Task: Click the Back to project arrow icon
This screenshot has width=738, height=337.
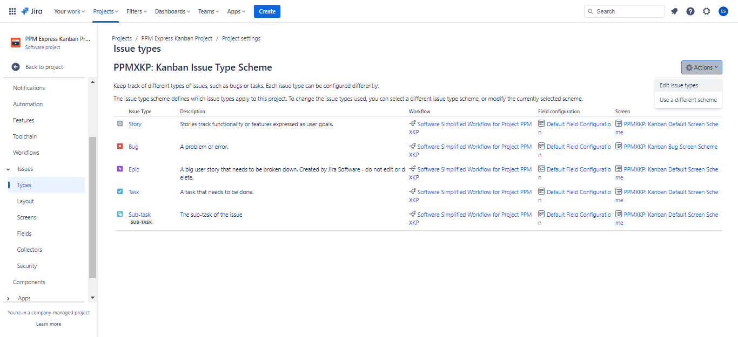Action: pos(16,67)
